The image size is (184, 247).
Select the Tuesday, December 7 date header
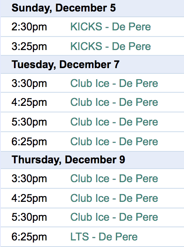pyautogui.click(x=65, y=64)
